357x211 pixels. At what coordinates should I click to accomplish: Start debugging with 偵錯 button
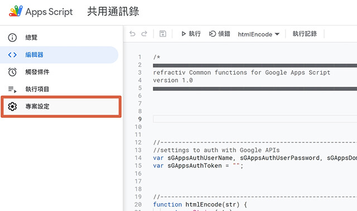coord(219,33)
